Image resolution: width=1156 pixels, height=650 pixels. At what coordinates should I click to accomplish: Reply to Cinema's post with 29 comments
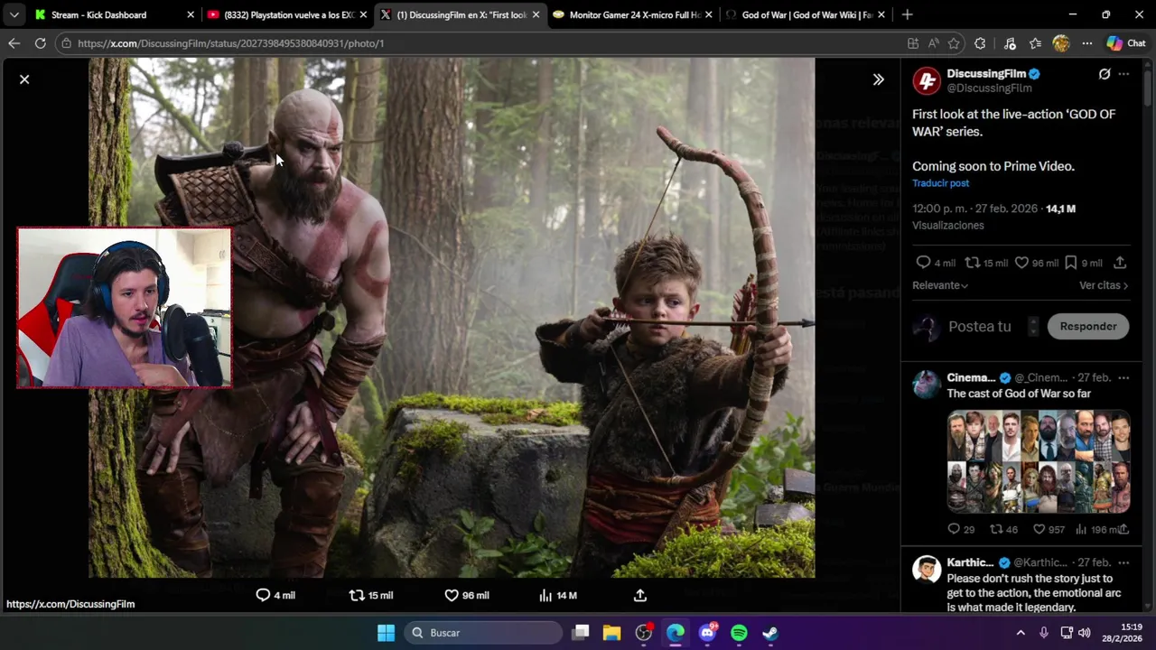(960, 530)
